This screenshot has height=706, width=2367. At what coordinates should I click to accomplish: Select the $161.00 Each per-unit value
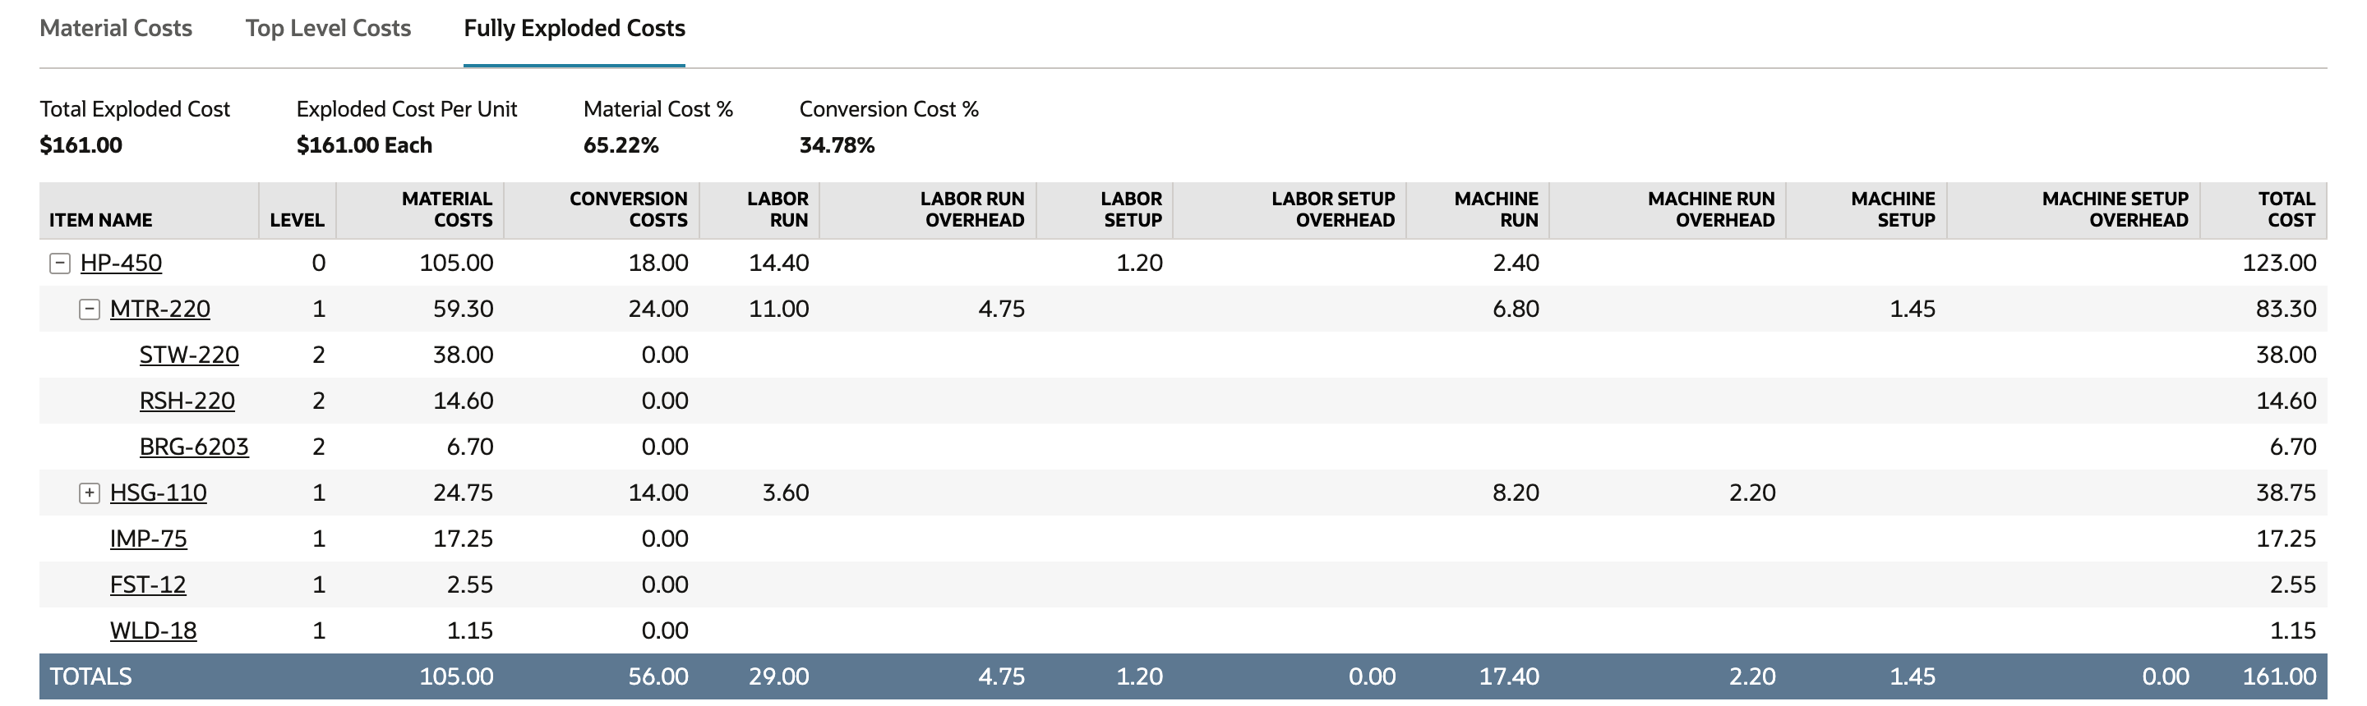(364, 145)
